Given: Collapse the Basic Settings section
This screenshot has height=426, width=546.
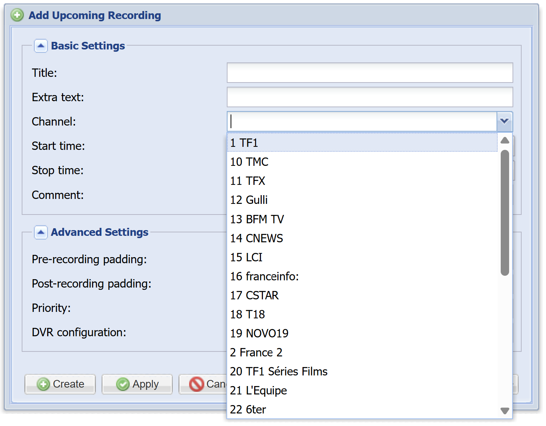Looking at the screenshot, I should tap(41, 46).
